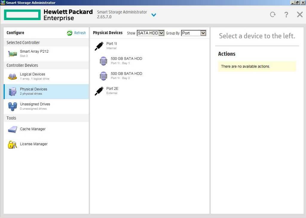Open the Cache Manager tool
This screenshot has height=218, width=306.
click(x=46, y=129)
